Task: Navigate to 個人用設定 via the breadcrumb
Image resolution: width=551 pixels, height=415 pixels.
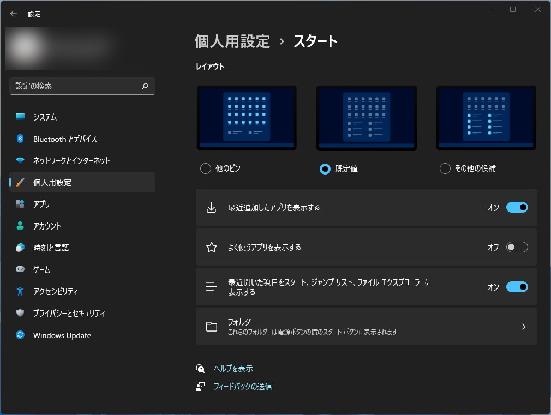Action: 232,41
